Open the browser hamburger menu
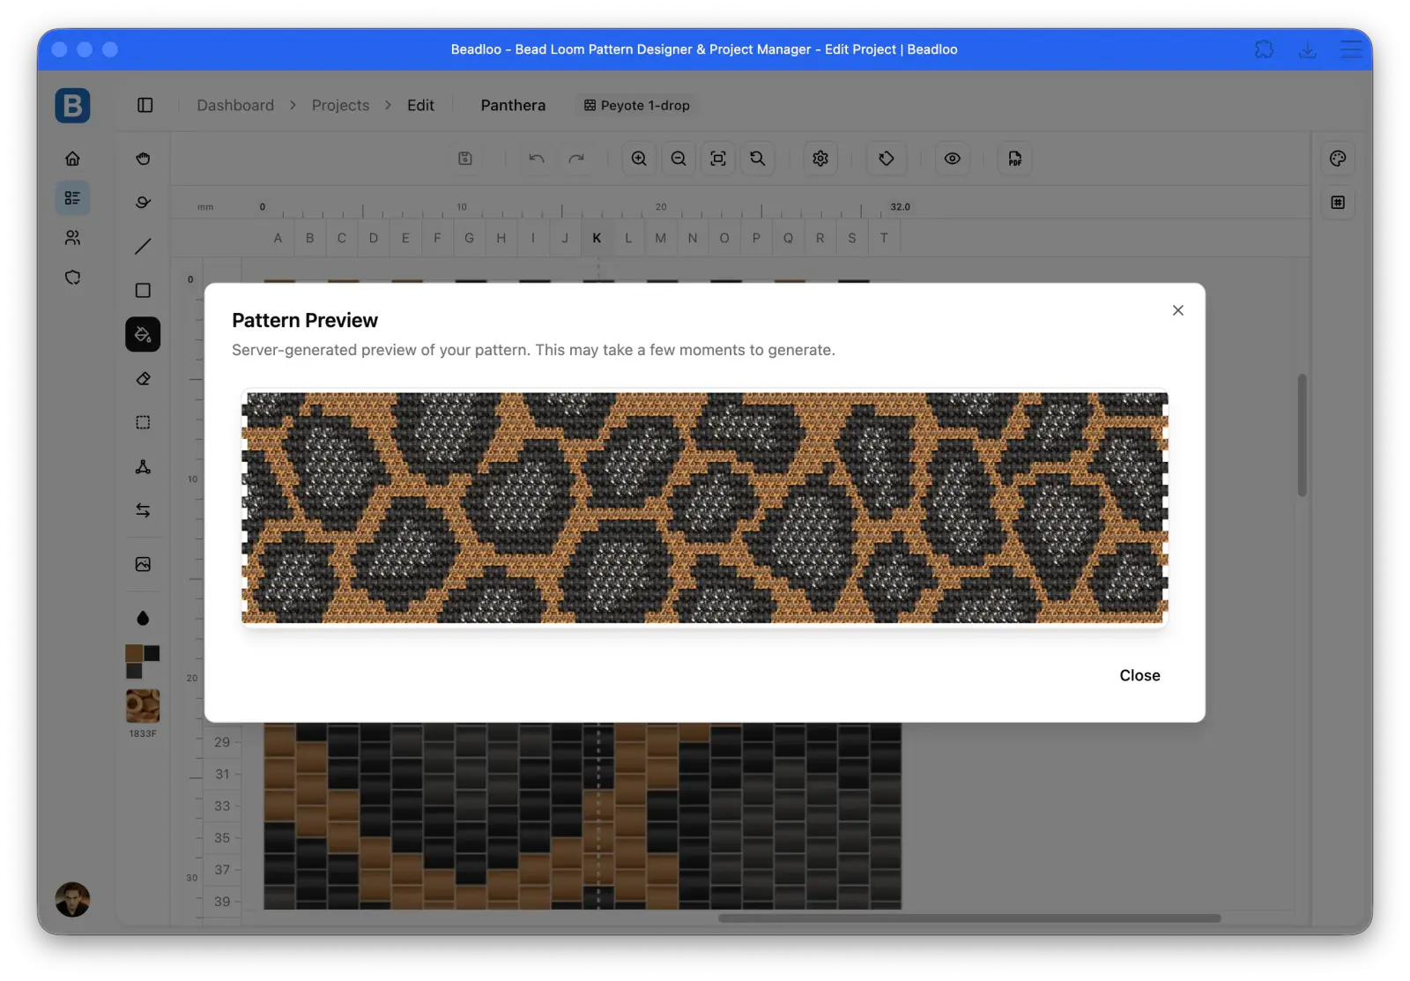This screenshot has width=1410, height=981. (x=1351, y=49)
